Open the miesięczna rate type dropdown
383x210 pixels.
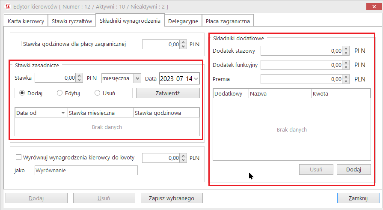pyautogui.click(x=137, y=78)
